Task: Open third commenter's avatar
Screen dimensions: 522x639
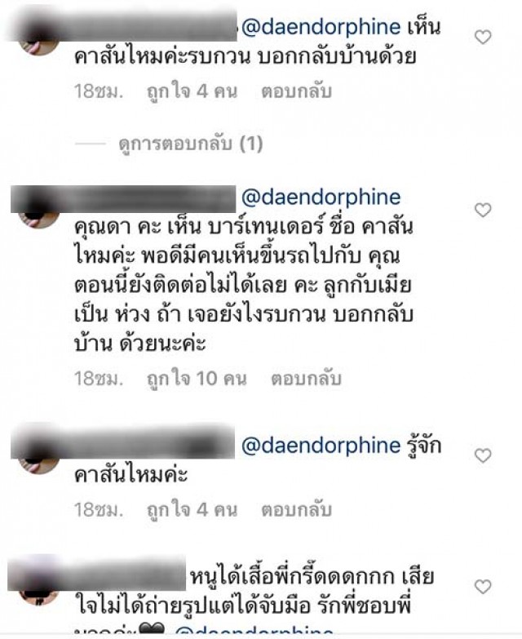Action: pyautogui.click(x=38, y=457)
